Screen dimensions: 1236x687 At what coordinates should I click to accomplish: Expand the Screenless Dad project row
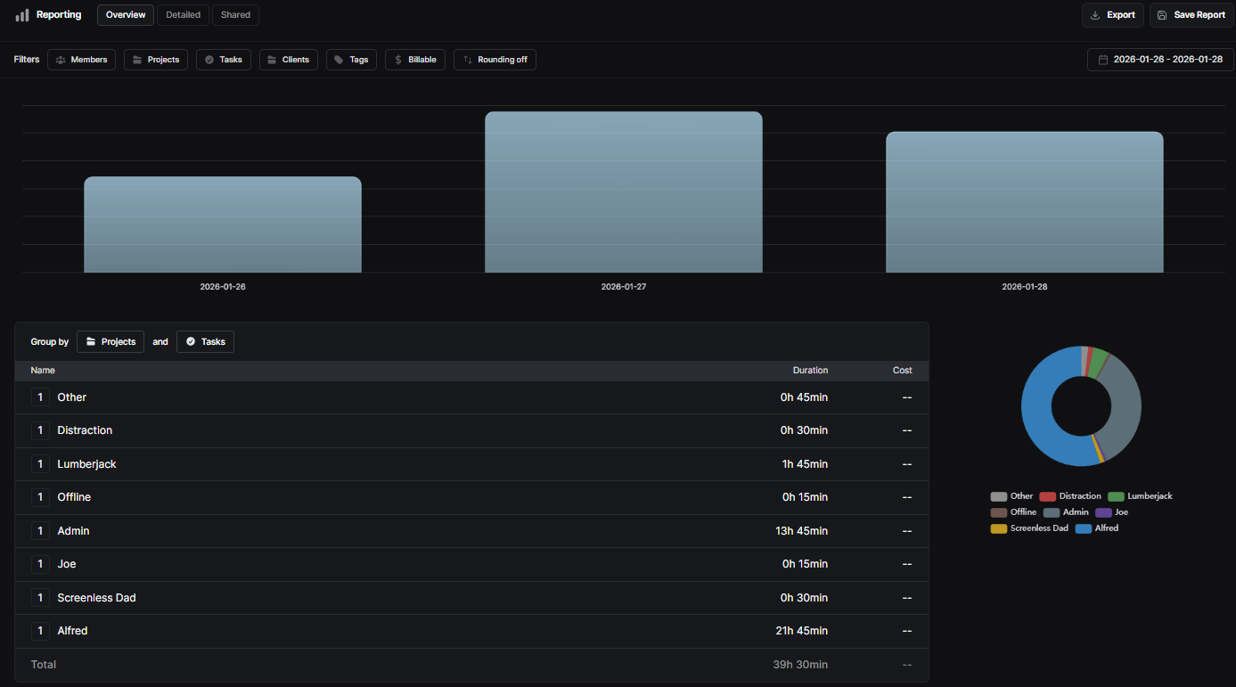(40, 598)
